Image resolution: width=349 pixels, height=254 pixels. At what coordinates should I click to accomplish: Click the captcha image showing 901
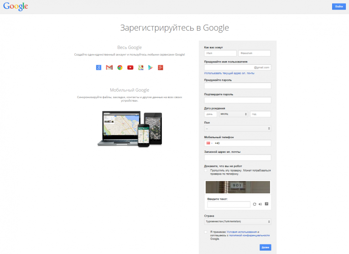(x=238, y=187)
